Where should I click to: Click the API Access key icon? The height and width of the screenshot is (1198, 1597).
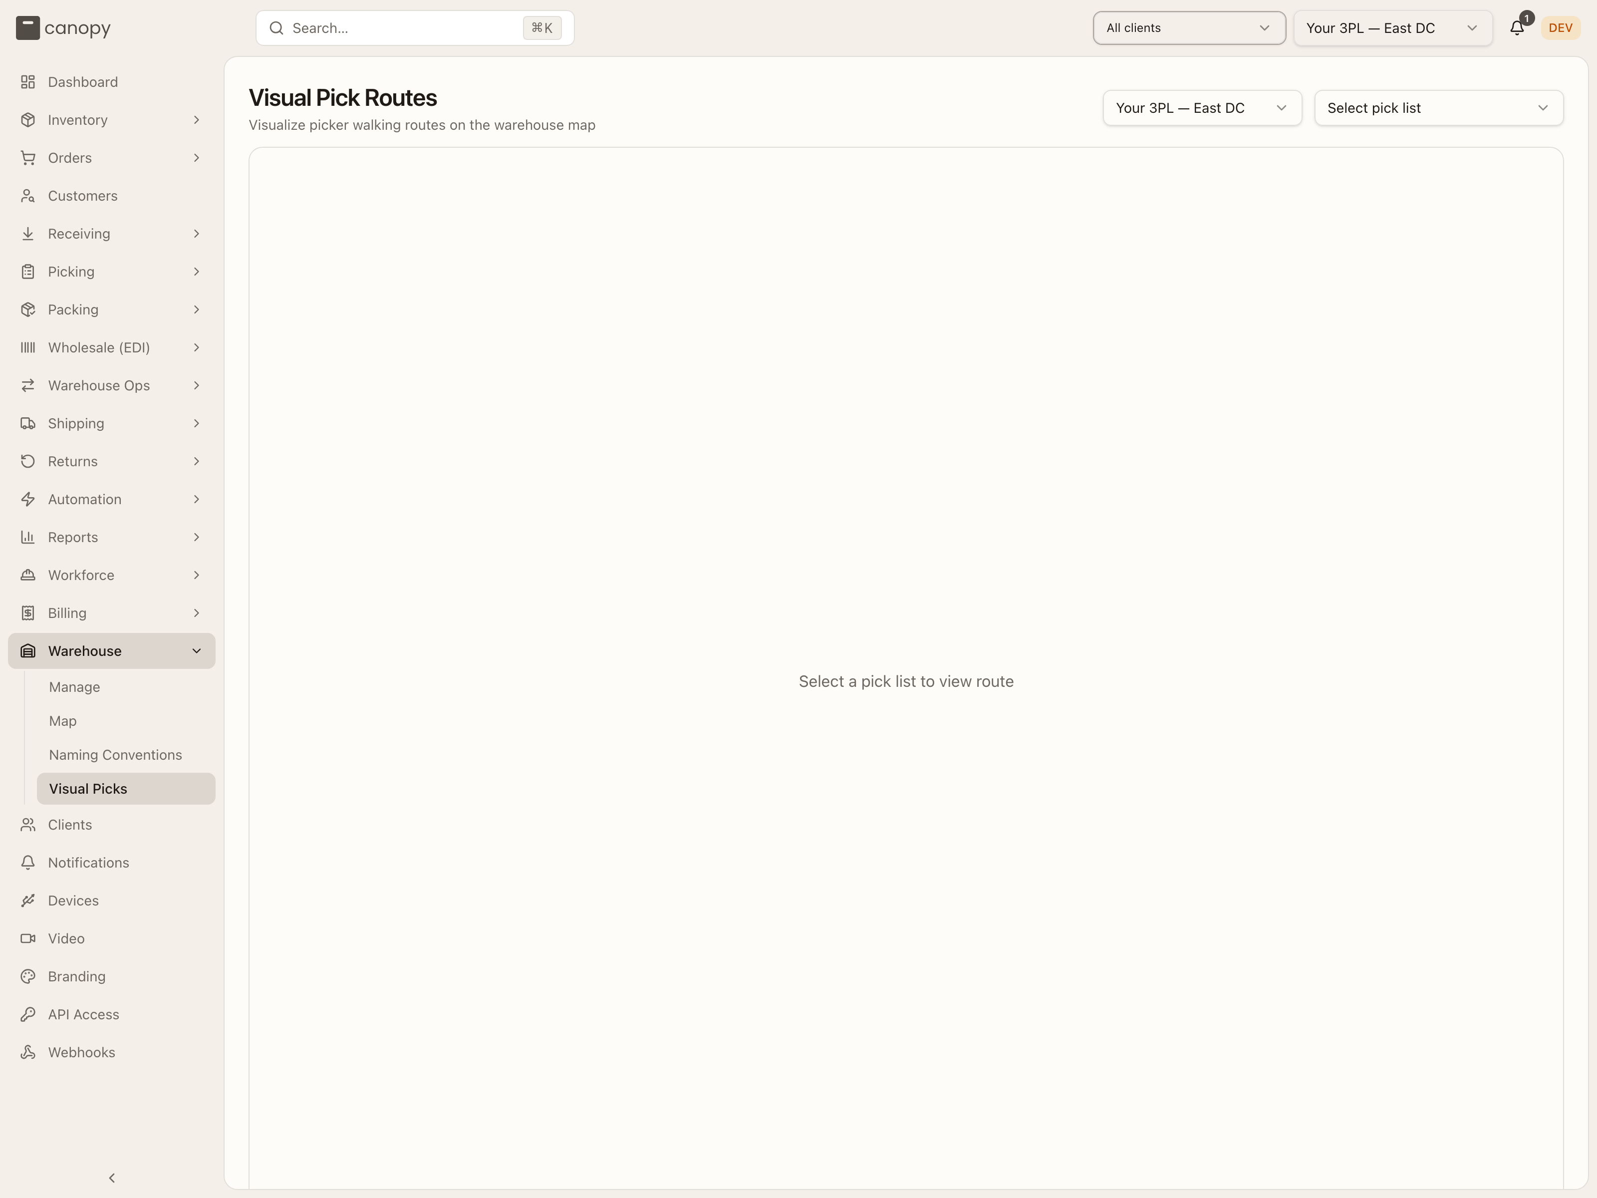pyautogui.click(x=27, y=1015)
